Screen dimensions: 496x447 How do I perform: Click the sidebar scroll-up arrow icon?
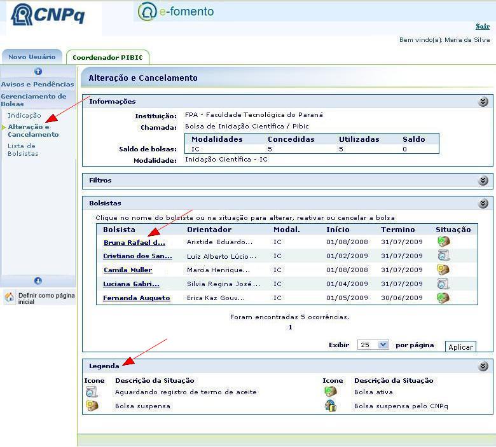pyautogui.click(x=38, y=72)
